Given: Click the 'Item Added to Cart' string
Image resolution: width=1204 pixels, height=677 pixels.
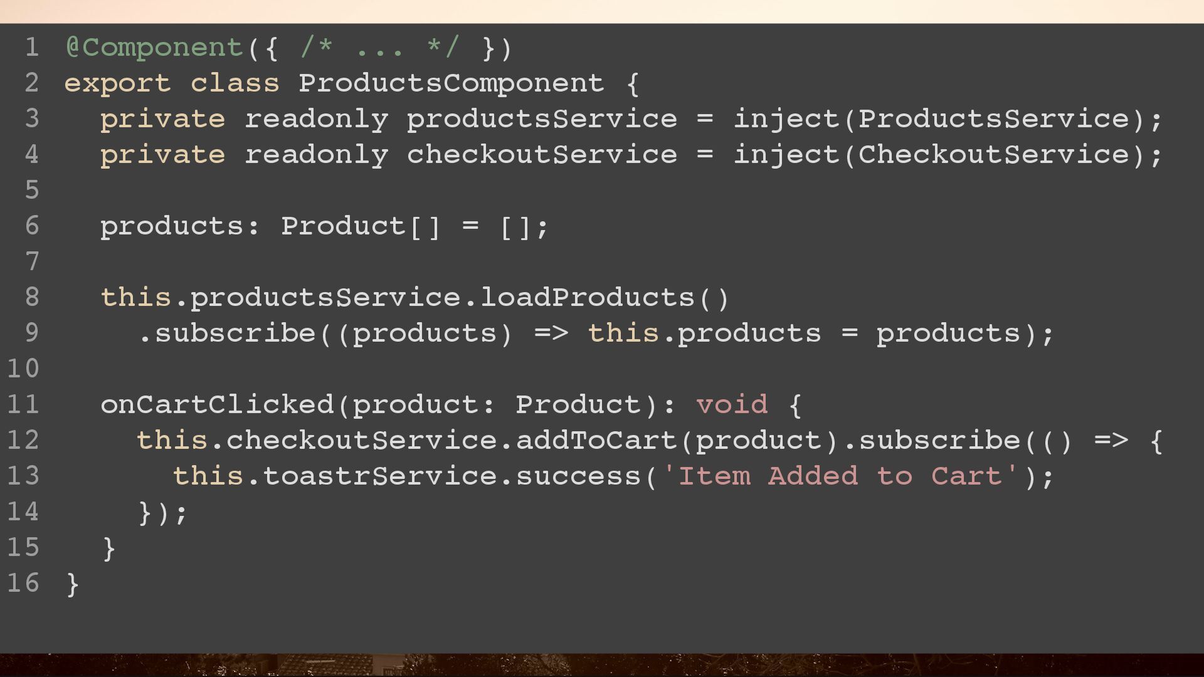Looking at the screenshot, I should (840, 476).
